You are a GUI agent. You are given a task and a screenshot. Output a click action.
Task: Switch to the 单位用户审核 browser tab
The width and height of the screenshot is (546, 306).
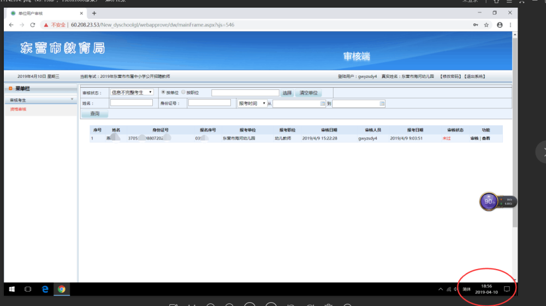[x=45, y=13]
